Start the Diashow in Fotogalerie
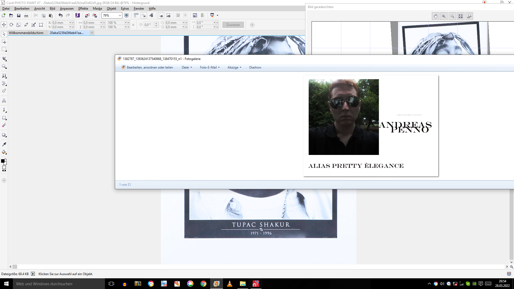 [x=255, y=67]
